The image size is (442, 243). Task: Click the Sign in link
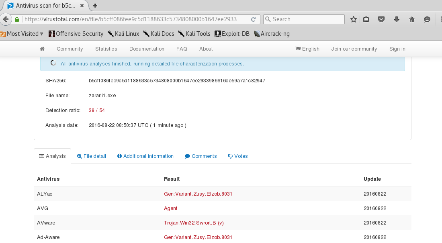tap(397, 49)
